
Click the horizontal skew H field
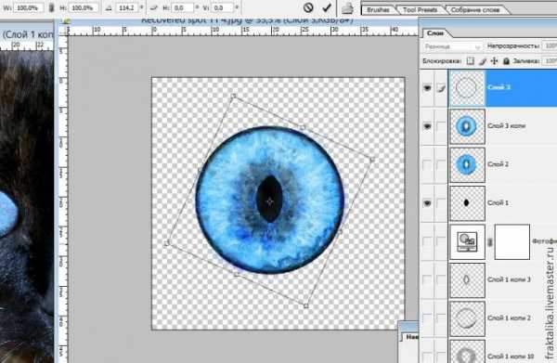pos(182,7)
